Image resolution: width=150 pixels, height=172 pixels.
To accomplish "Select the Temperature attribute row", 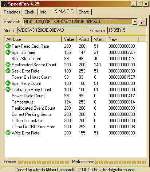I will tap(75, 102).
